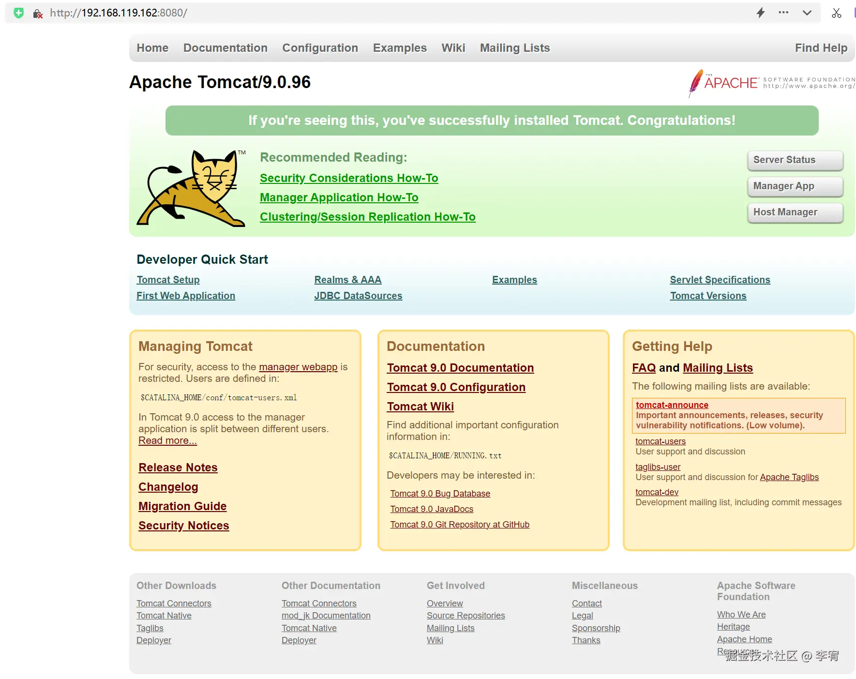Open the Configuration navigation item
The image size is (856, 679).
[x=320, y=48]
